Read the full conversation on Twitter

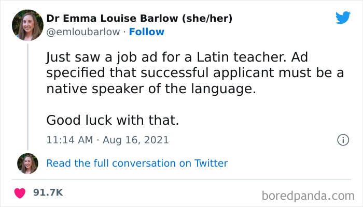pyautogui.click(x=137, y=163)
